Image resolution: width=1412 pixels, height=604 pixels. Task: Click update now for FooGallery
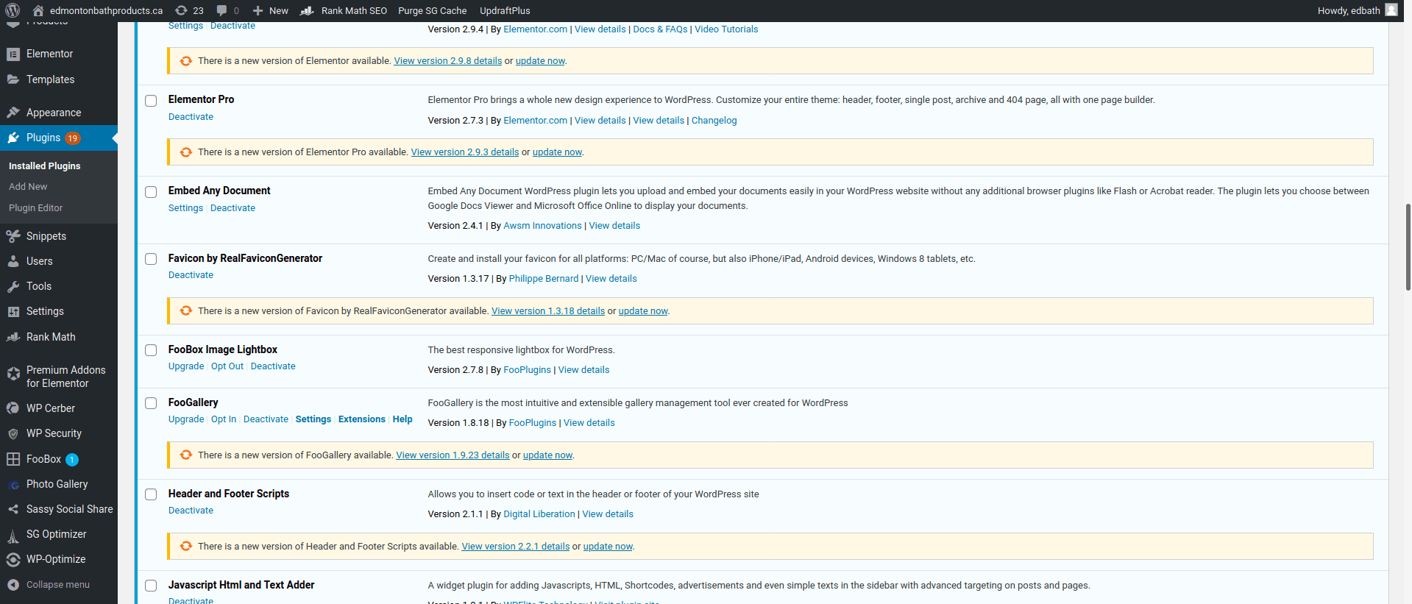tap(547, 455)
